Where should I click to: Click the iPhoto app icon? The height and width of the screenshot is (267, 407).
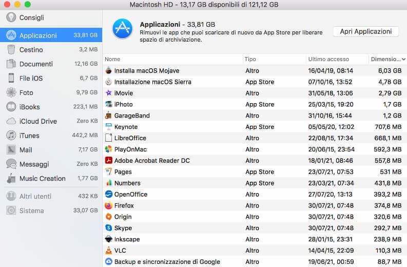pyautogui.click(x=108, y=104)
